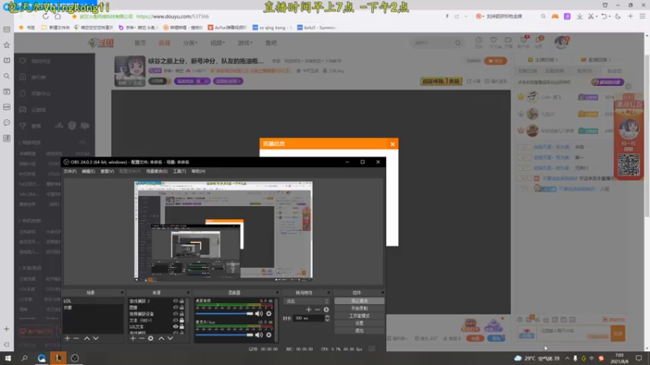The width and height of the screenshot is (650, 365).
Task: Open browser undo-closed-tab dropdown arrow
Action: click(x=610, y=16)
